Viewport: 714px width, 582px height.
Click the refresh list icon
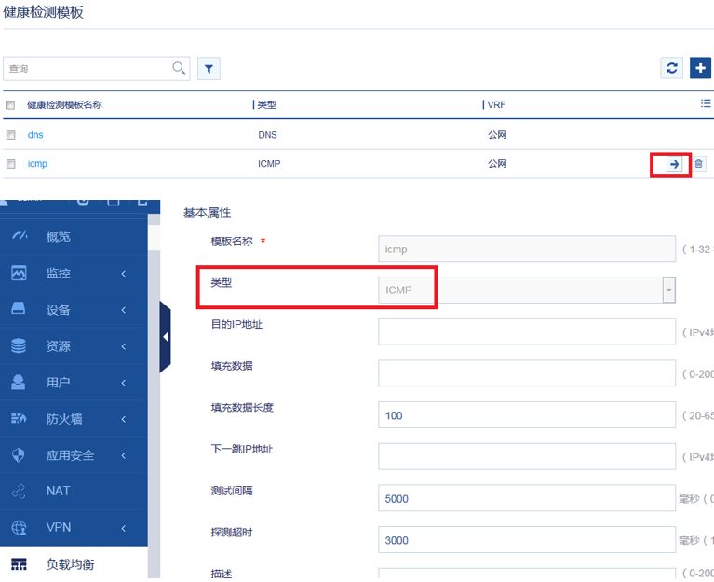point(671,68)
